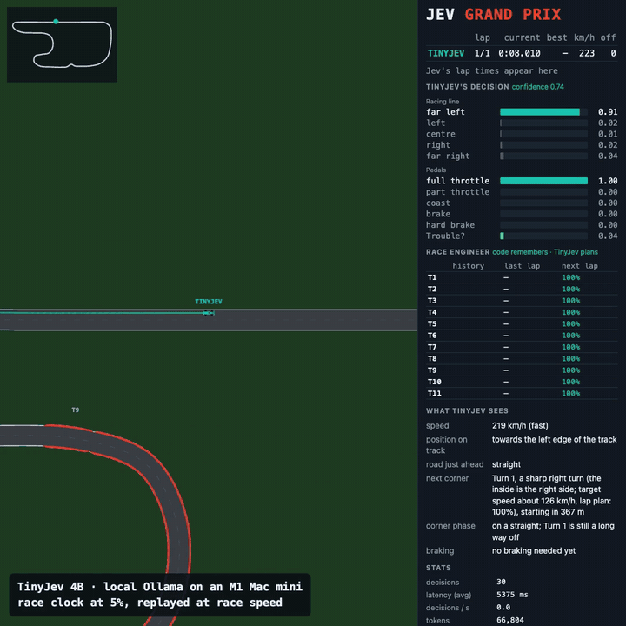Click the current lap time 0:08.010

click(x=519, y=53)
